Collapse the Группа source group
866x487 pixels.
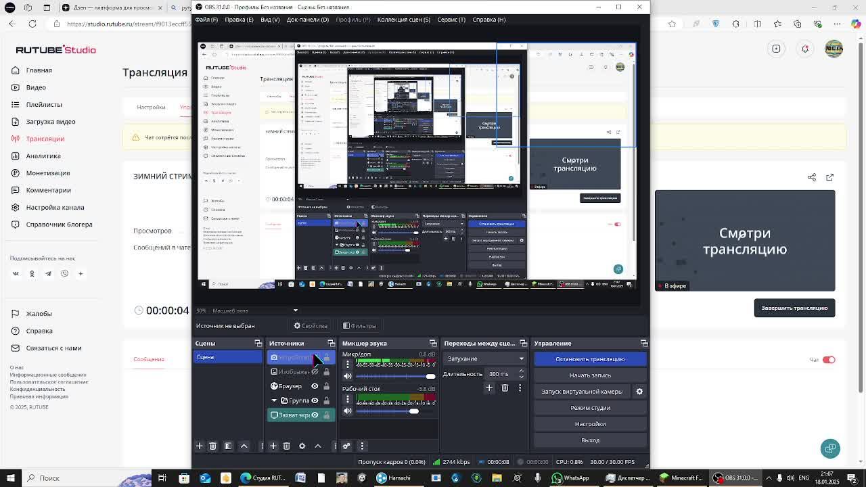click(x=274, y=400)
